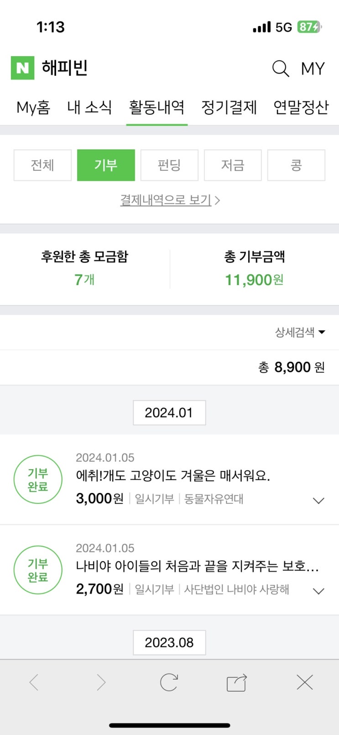Expand the 나비야 사랑해 2,700원 donation details
The width and height of the screenshot is (339, 735).
[x=318, y=591]
